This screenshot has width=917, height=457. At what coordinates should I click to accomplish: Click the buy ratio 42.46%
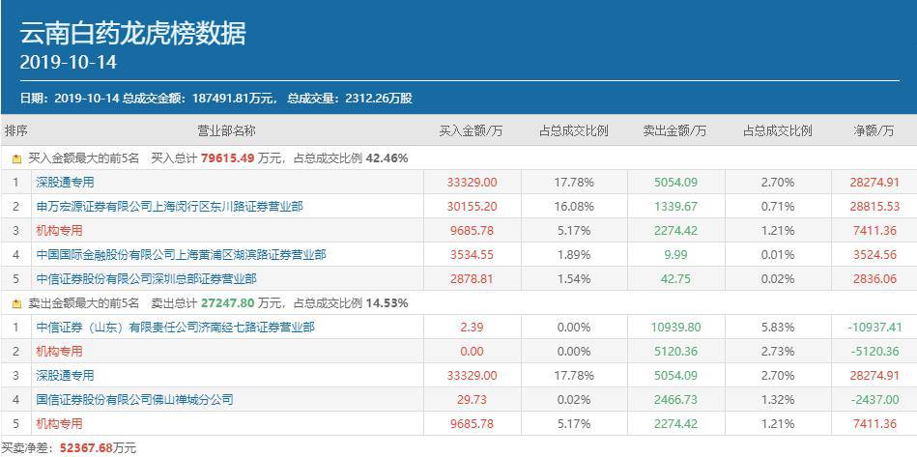pyautogui.click(x=387, y=158)
